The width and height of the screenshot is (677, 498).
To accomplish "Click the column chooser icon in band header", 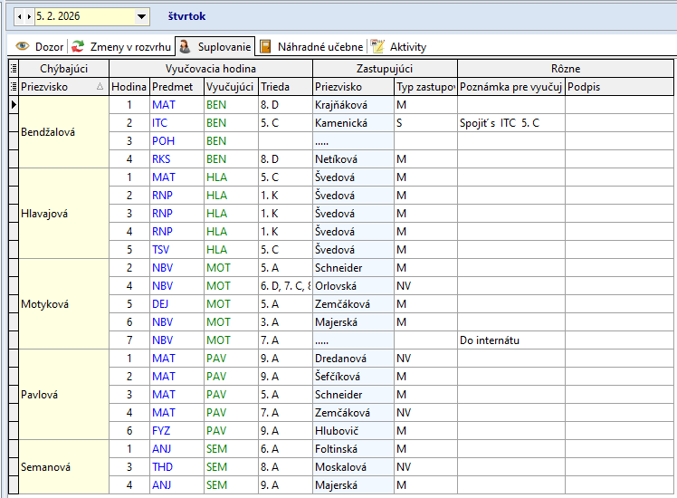I will click(13, 68).
